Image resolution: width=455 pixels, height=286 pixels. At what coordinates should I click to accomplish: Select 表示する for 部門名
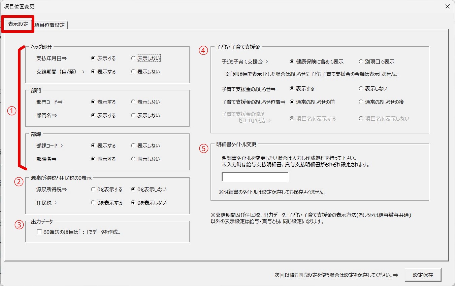[93, 116]
